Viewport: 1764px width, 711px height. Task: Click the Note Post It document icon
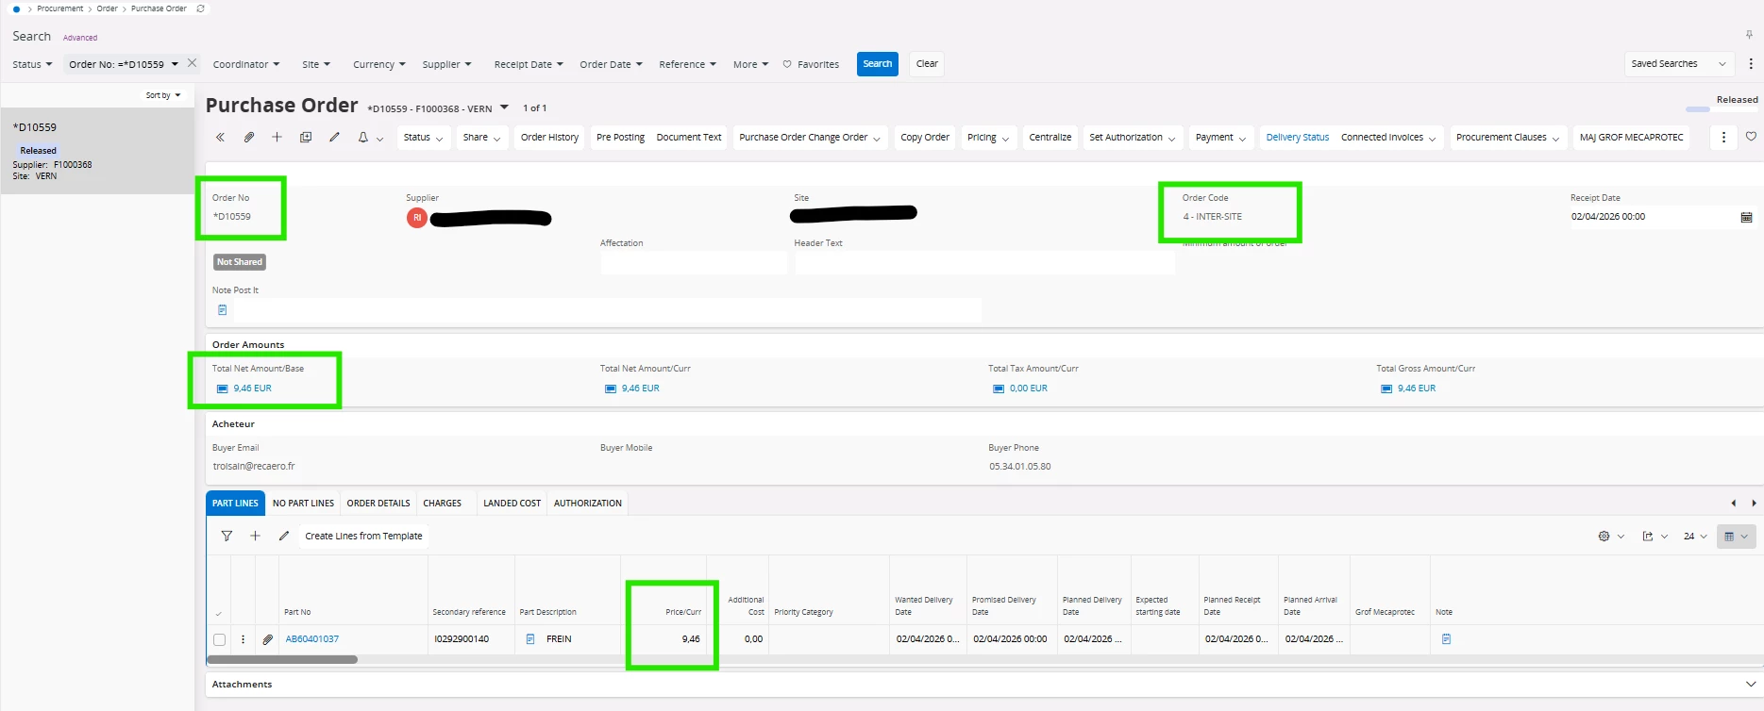pyautogui.click(x=223, y=309)
